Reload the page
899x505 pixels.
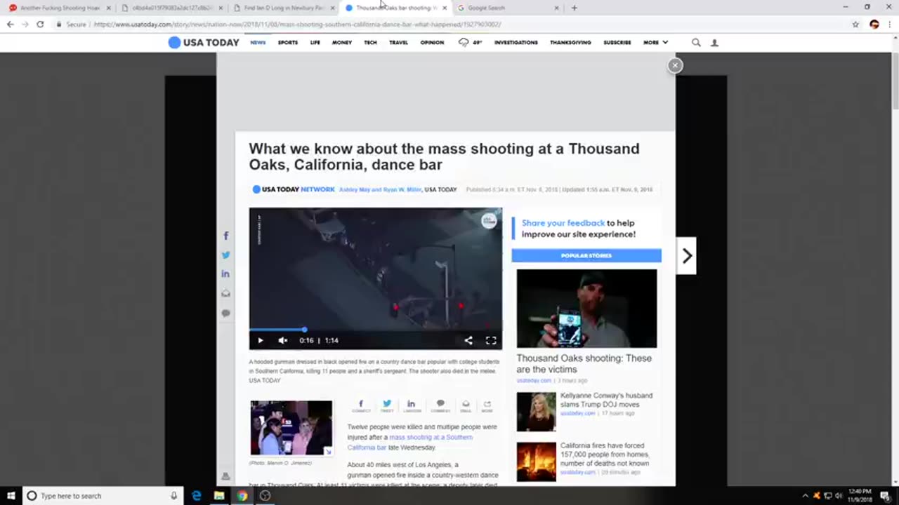click(40, 24)
